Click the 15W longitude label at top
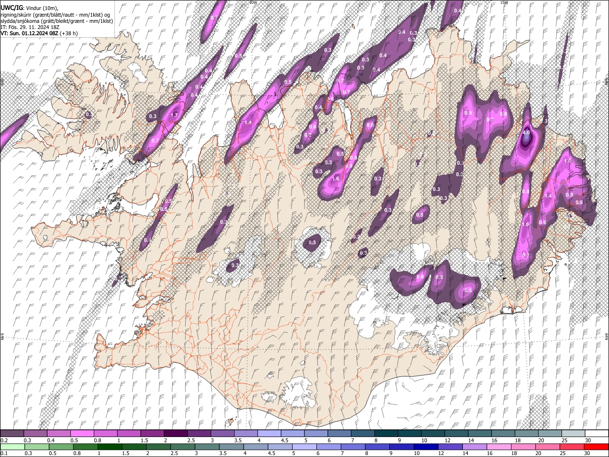The image size is (609, 457). point(504,2)
